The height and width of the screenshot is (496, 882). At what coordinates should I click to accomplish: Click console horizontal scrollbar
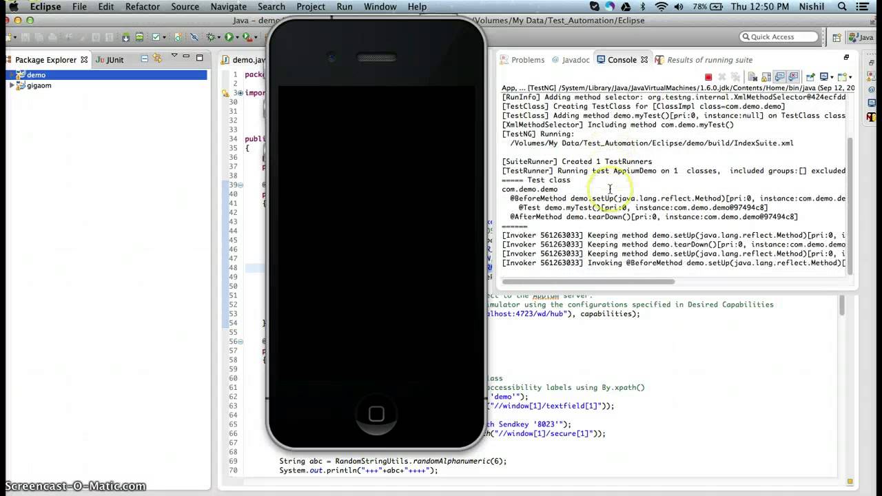coord(588,281)
